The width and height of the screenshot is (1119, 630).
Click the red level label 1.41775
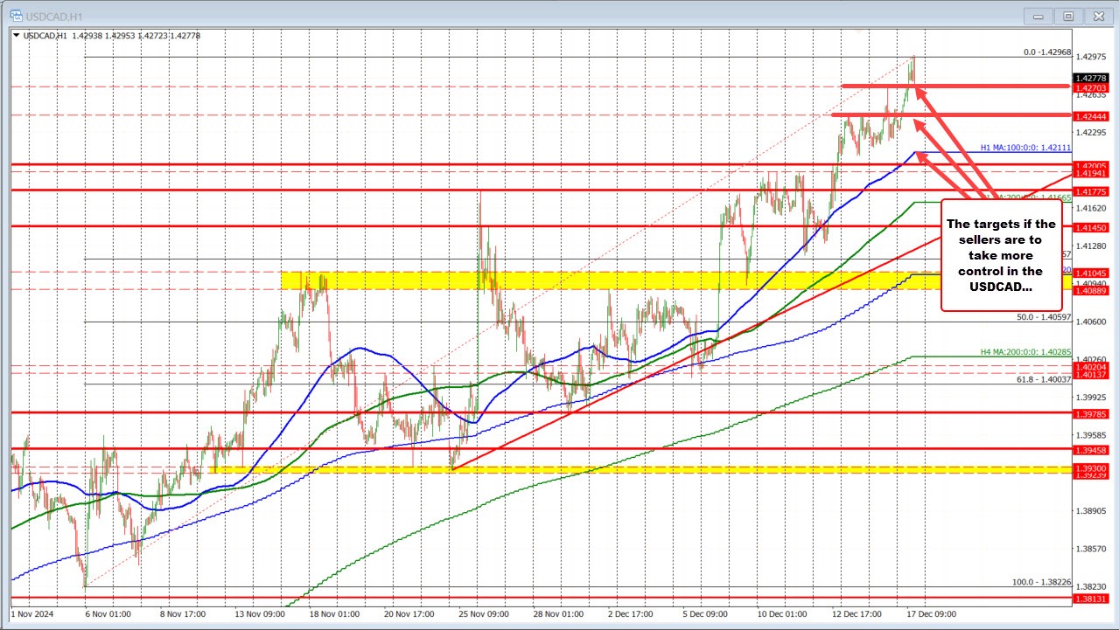point(1093,190)
